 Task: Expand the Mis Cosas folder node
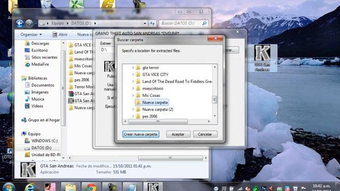(x=133, y=95)
